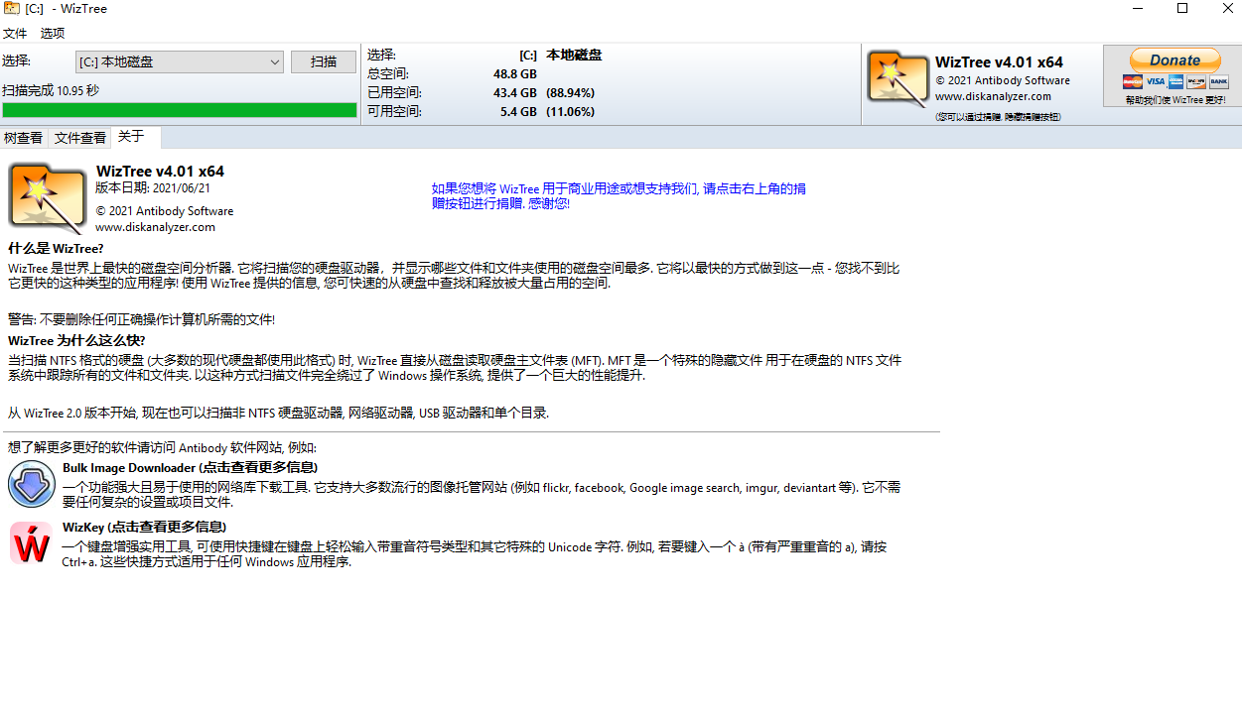Select the 关于 tab

[131, 137]
